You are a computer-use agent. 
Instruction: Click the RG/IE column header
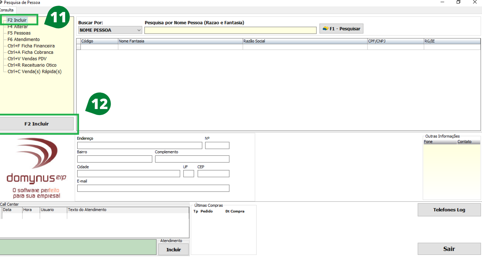click(x=452, y=41)
